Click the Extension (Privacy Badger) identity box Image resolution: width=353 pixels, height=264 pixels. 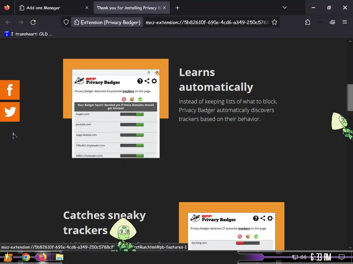tap(107, 22)
